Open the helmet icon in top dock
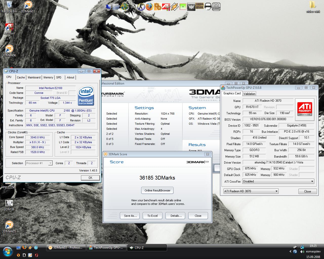The height and width of the screenshot is (259, 324). coord(208,7)
